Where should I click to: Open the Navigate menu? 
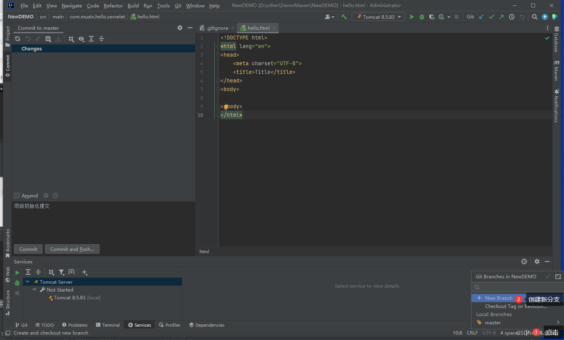tap(72, 5)
